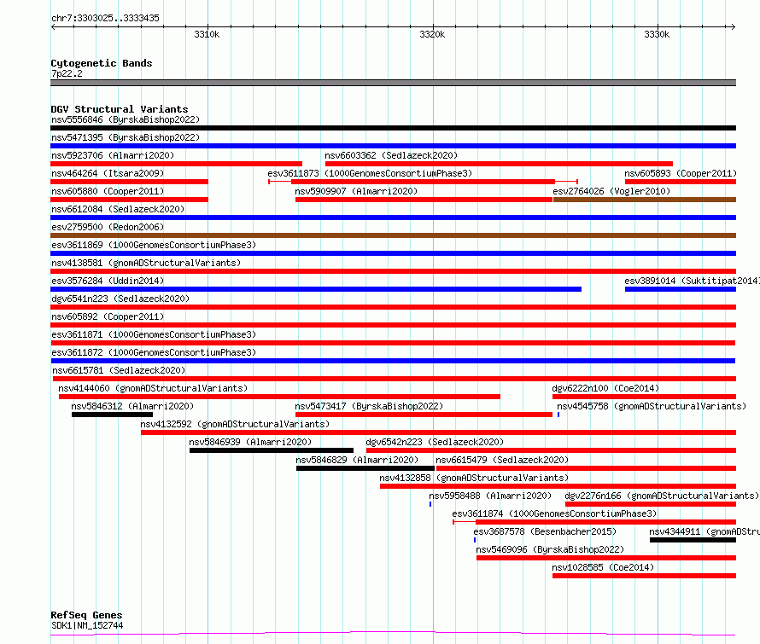Screen dimensions: 760x644
Task: Click the Cytogenetic Bands track title
Action: point(102,63)
